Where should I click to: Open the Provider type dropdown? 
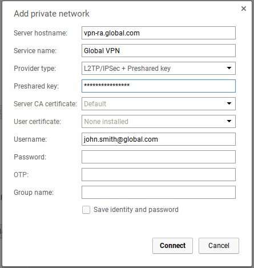pyautogui.click(x=159, y=68)
